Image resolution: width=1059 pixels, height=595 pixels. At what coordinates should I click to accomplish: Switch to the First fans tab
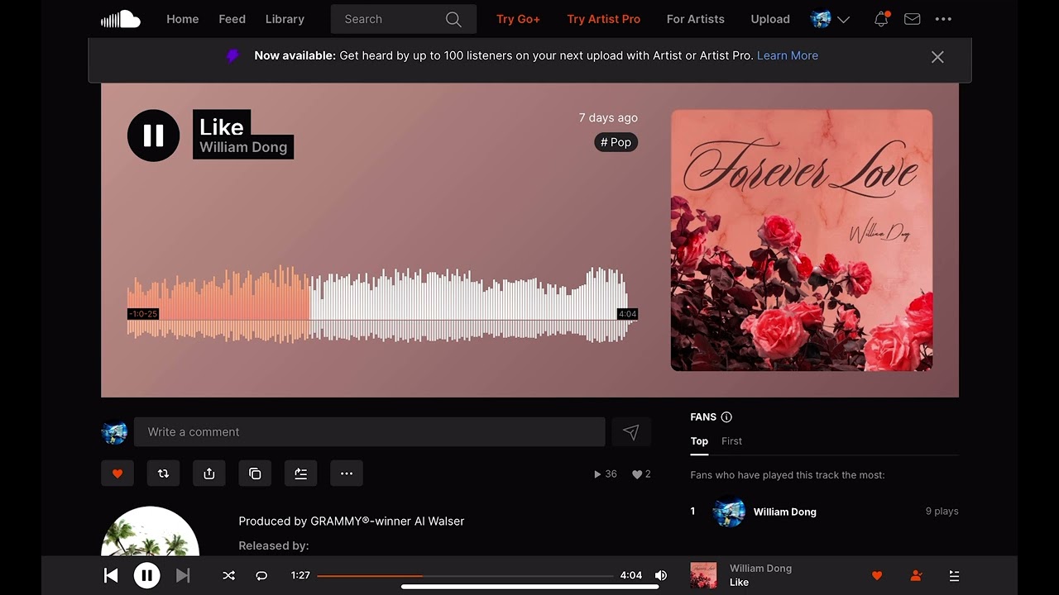pyautogui.click(x=731, y=441)
